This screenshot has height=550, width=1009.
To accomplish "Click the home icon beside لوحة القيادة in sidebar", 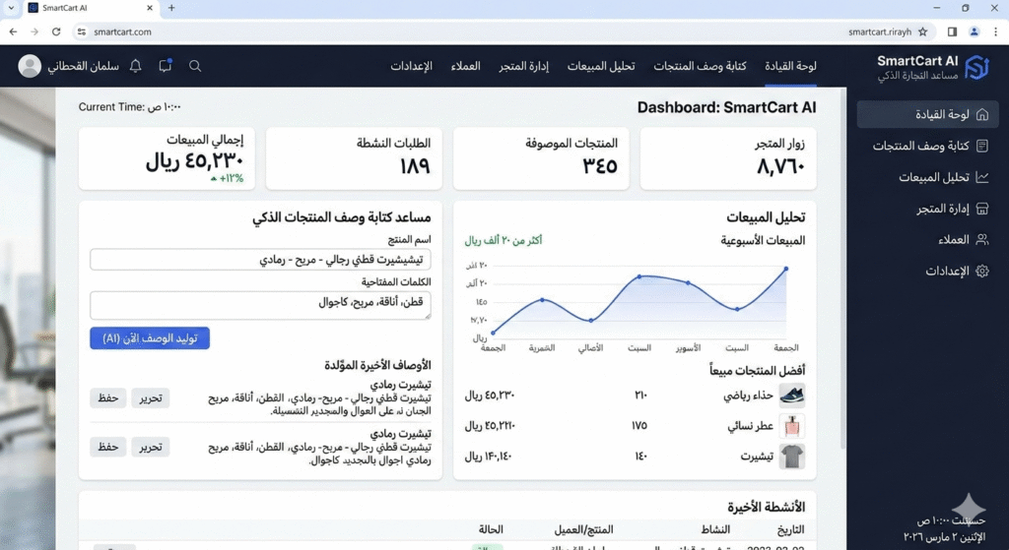I will [x=982, y=114].
